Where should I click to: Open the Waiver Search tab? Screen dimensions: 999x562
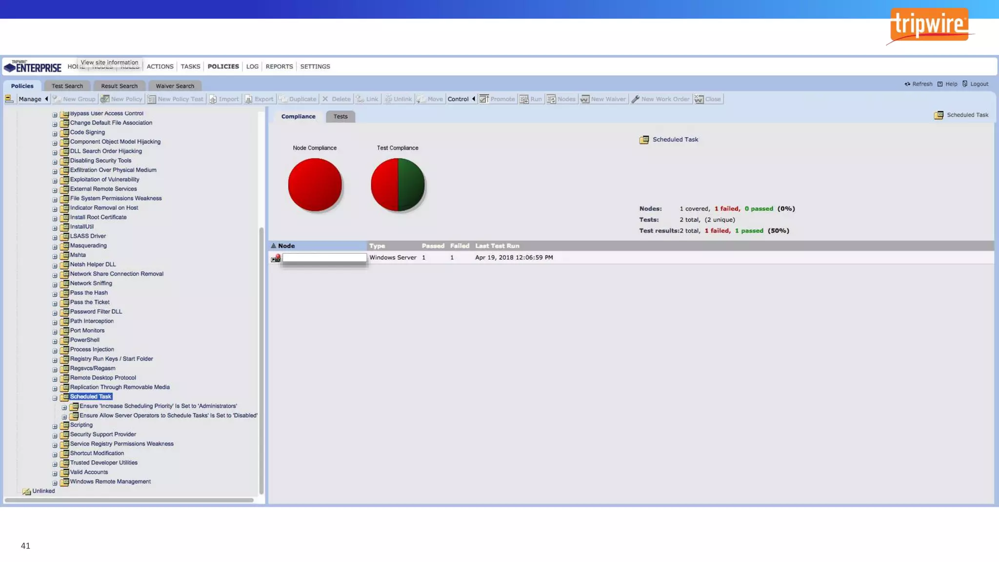point(175,86)
